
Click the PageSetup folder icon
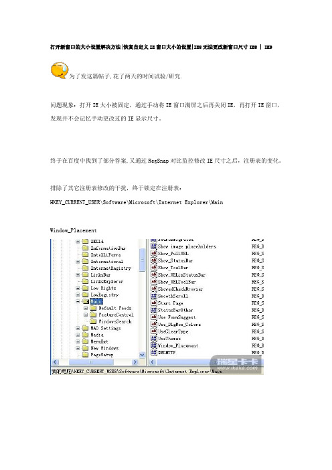[x=86, y=355]
